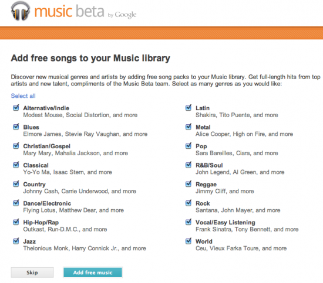Uncheck Vocal/Easy Listening checkbox

189,222
